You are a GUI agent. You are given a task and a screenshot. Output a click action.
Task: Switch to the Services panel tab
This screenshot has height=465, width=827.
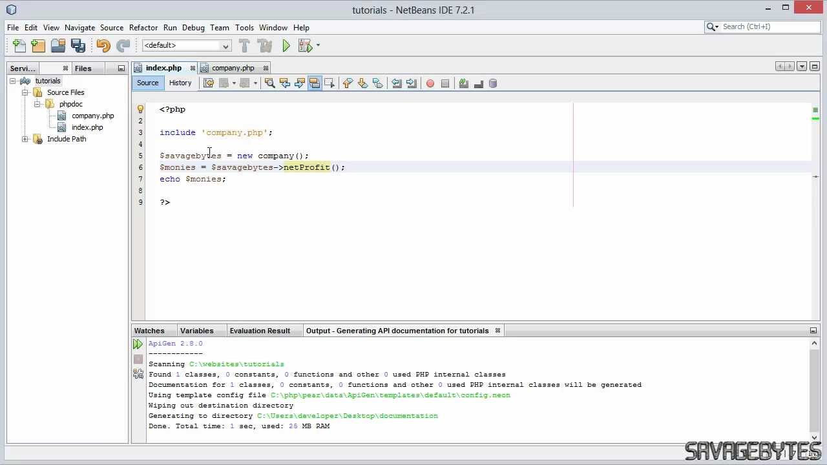(x=23, y=68)
